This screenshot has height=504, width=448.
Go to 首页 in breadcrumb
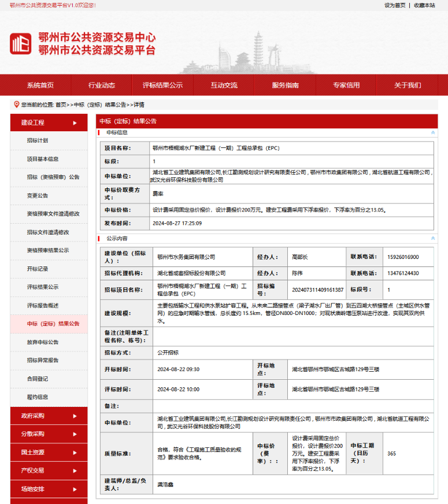point(61,105)
